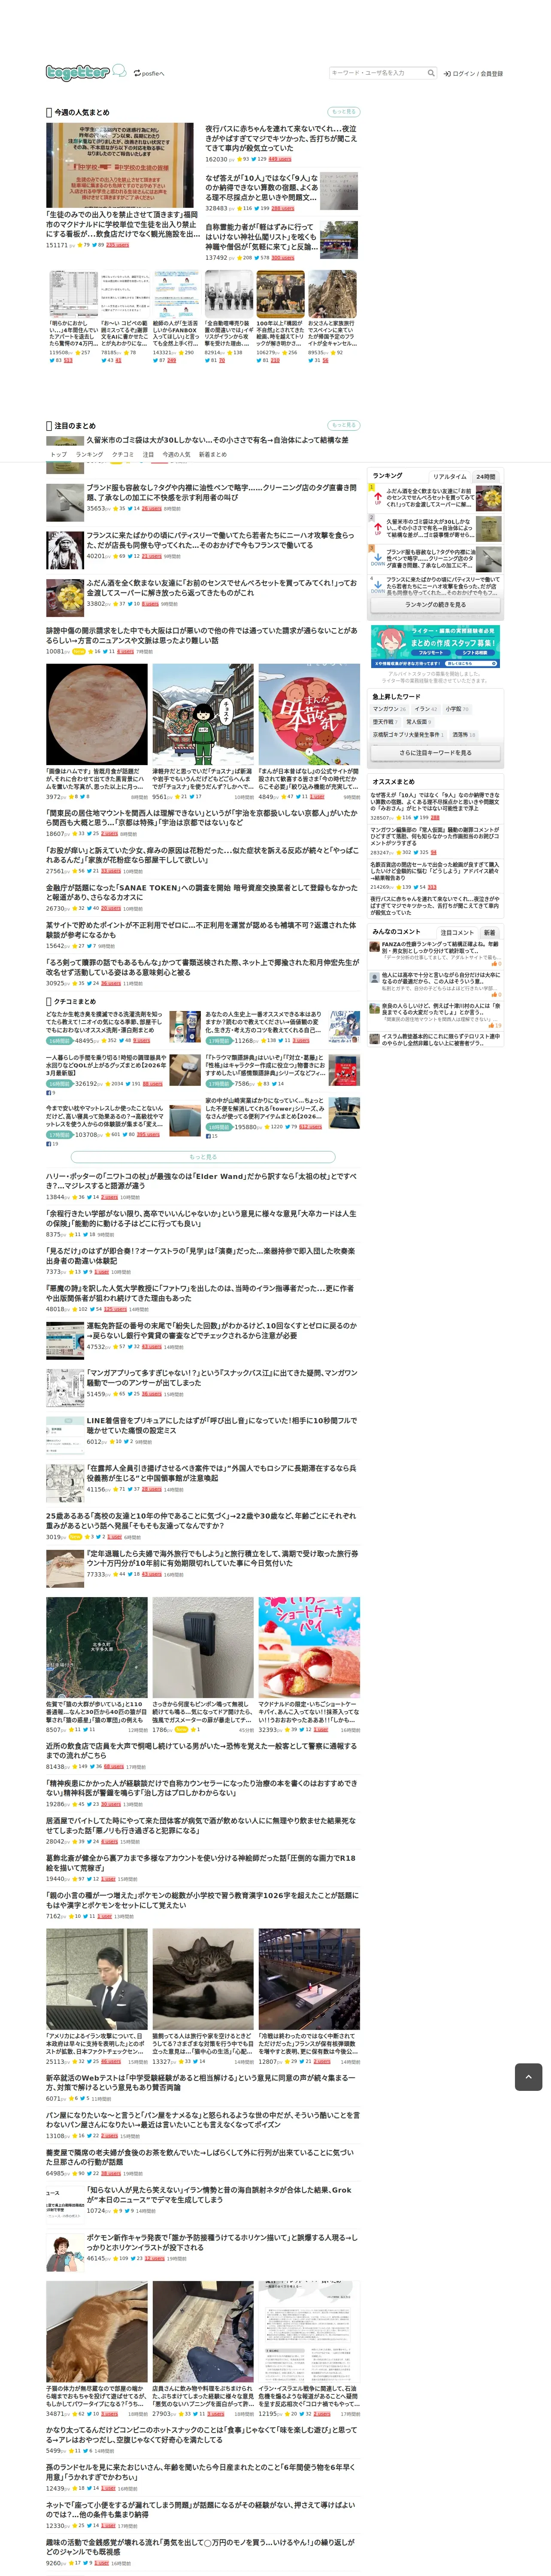Switch the comments panel to 新着
Viewport: 551px width, 2576px height.
[x=489, y=932]
